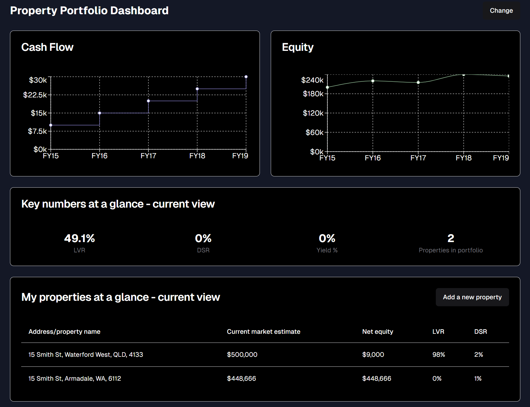This screenshot has width=530, height=407.
Task: Click the Address/property name column header
Action: point(64,331)
